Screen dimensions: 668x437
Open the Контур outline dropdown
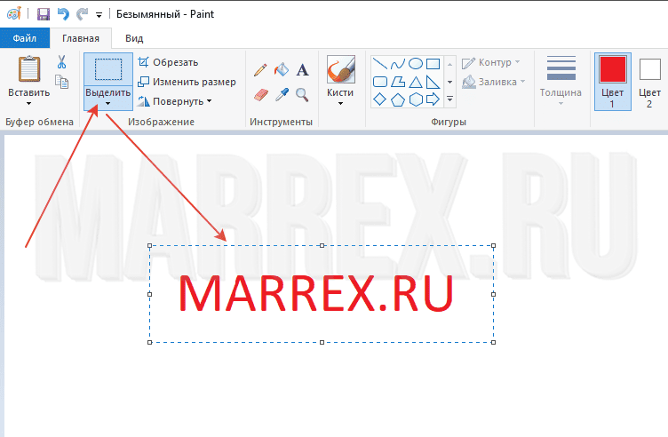[x=491, y=62]
